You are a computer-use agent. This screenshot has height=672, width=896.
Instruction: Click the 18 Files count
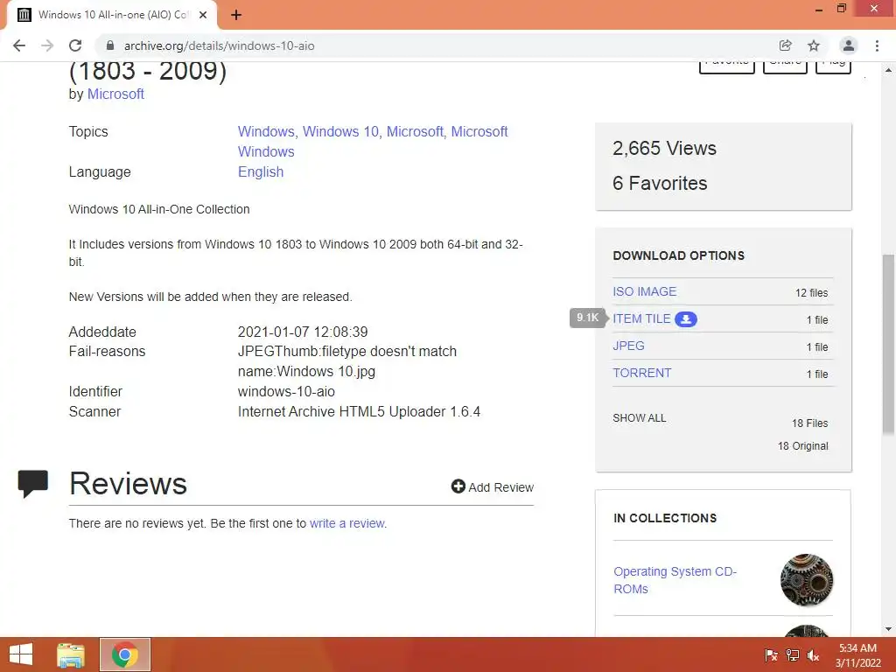[x=809, y=423]
